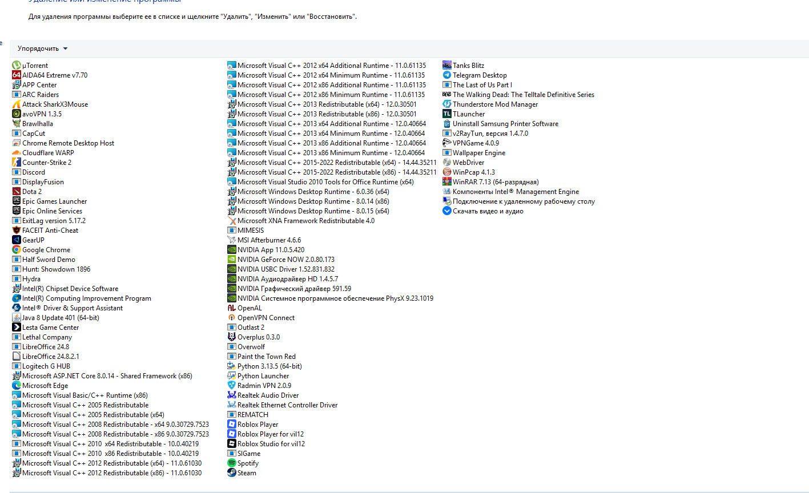Click the WinRAR 7.13 icon
Screen dimensions: 809x493
[x=447, y=182]
